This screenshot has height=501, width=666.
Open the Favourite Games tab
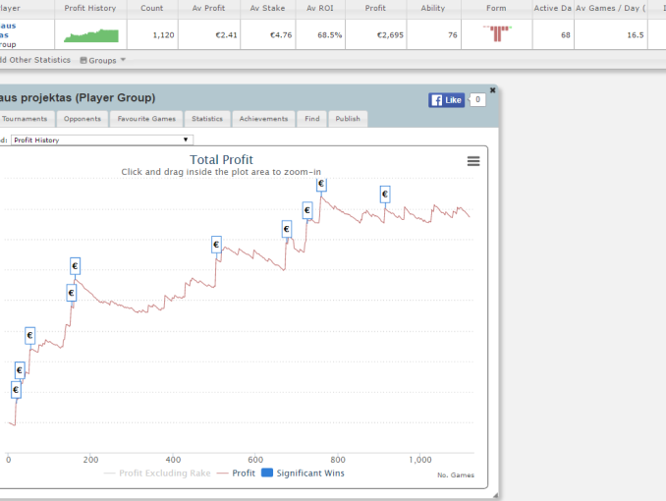coord(146,119)
